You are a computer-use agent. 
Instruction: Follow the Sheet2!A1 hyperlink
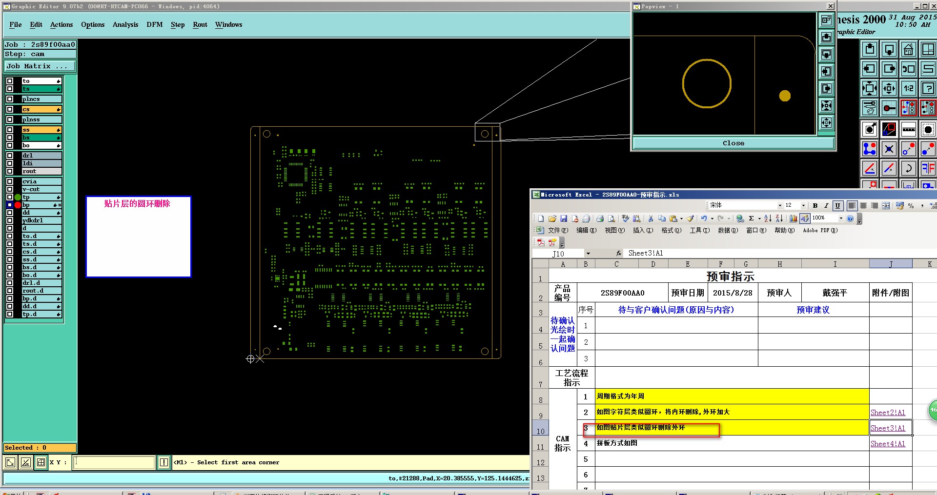[x=888, y=413]
